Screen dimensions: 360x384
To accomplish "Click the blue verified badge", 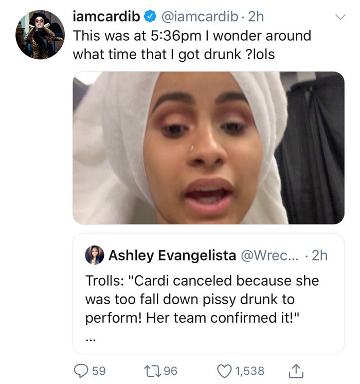I will click(x=150, y=18).
